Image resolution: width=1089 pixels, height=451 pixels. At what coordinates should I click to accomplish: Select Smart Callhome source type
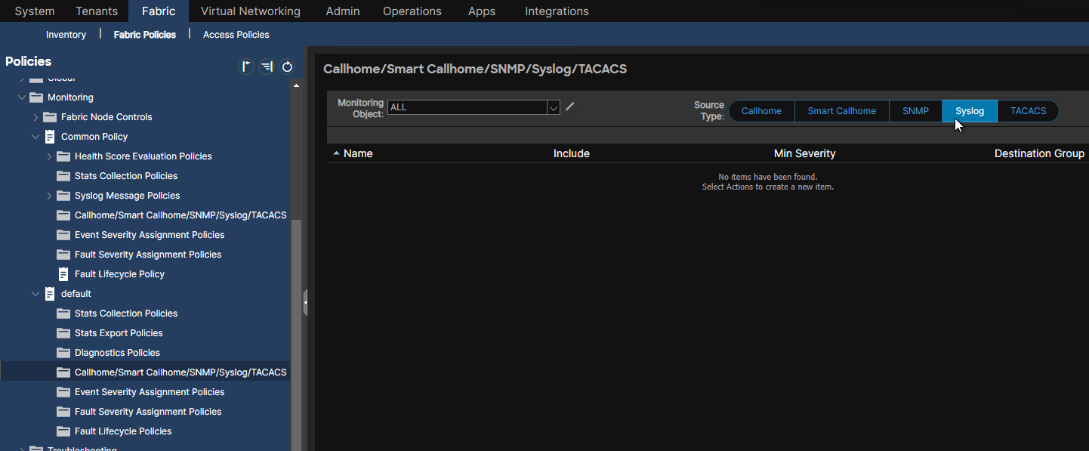pyautogui.click(x=842, y=111)
